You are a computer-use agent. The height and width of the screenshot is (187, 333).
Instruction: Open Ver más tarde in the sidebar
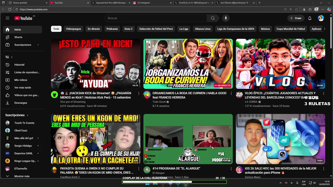[22, 88]
